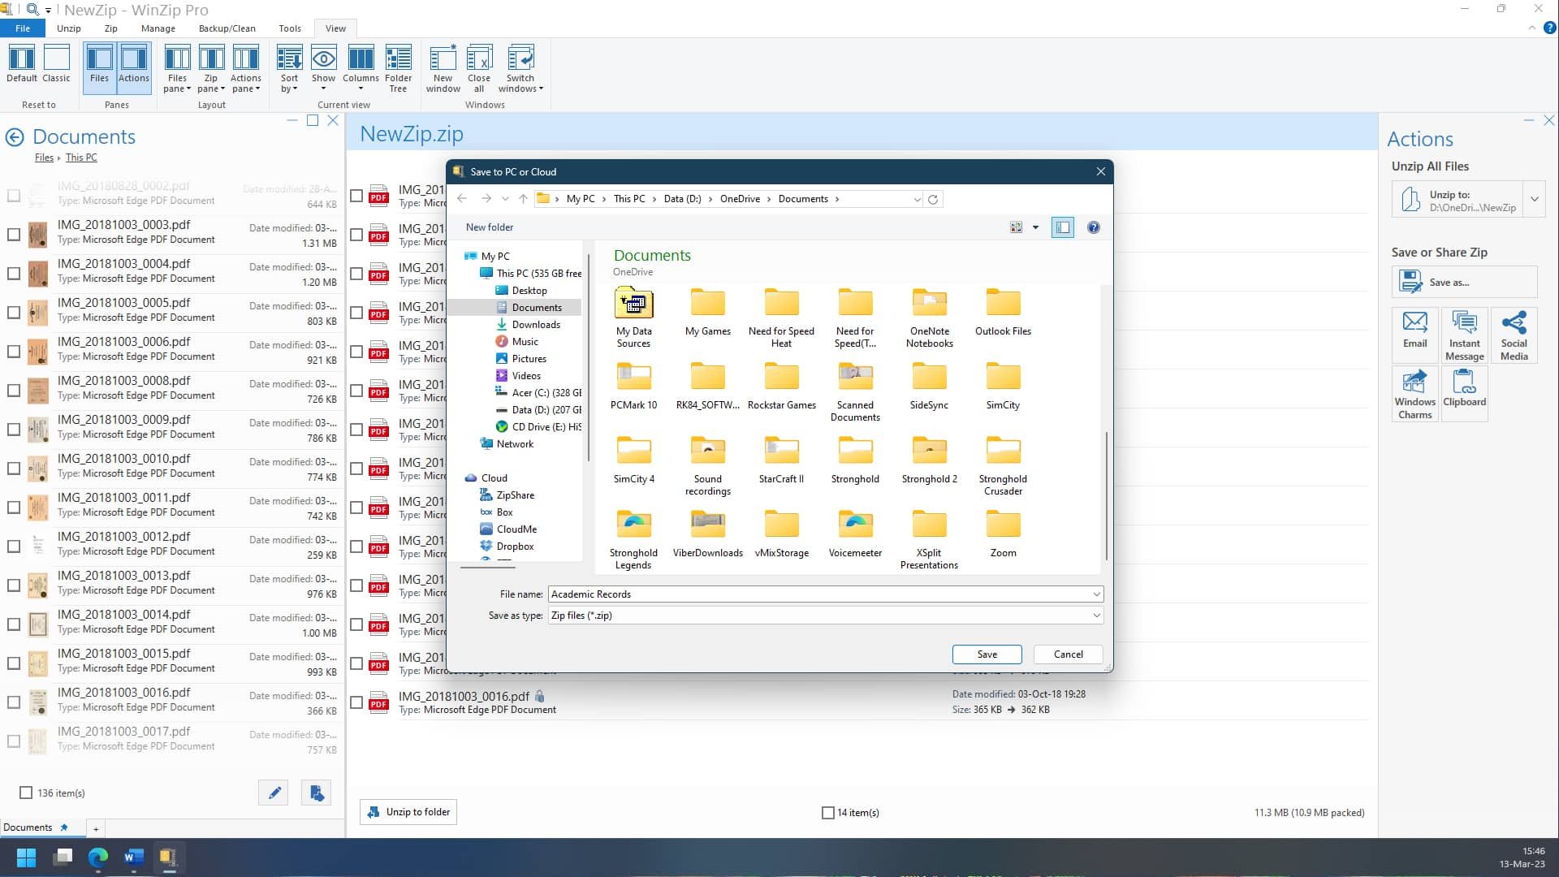Switch to the Zip ribbon tab
The image size is (1559, 877).
[110, 28]
